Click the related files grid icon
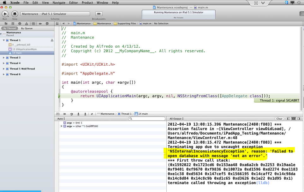The image size is (304, 192). 57,23
